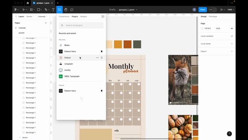Screen dimensions: 248x140
Task: Collapse pages list via Планнер dropdown
Action: pyautogui.click(x=43, y=16)
